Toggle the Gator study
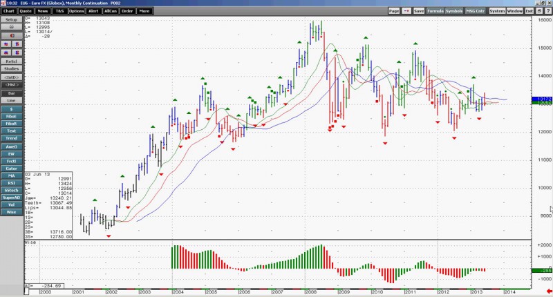 [x=11, y=169]
